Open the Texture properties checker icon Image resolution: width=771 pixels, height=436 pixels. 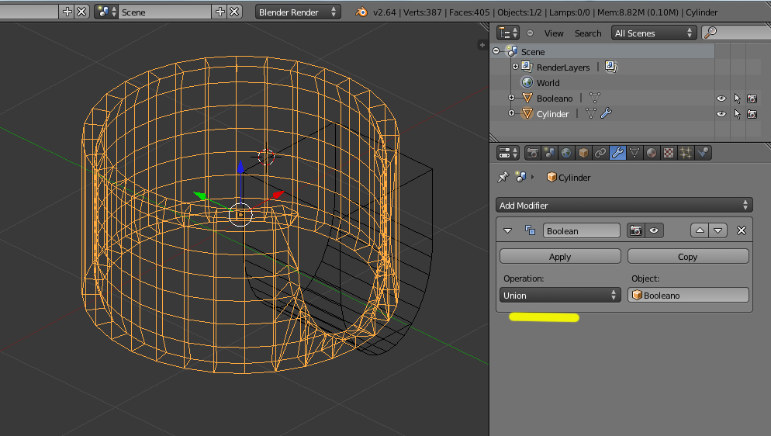669,153
